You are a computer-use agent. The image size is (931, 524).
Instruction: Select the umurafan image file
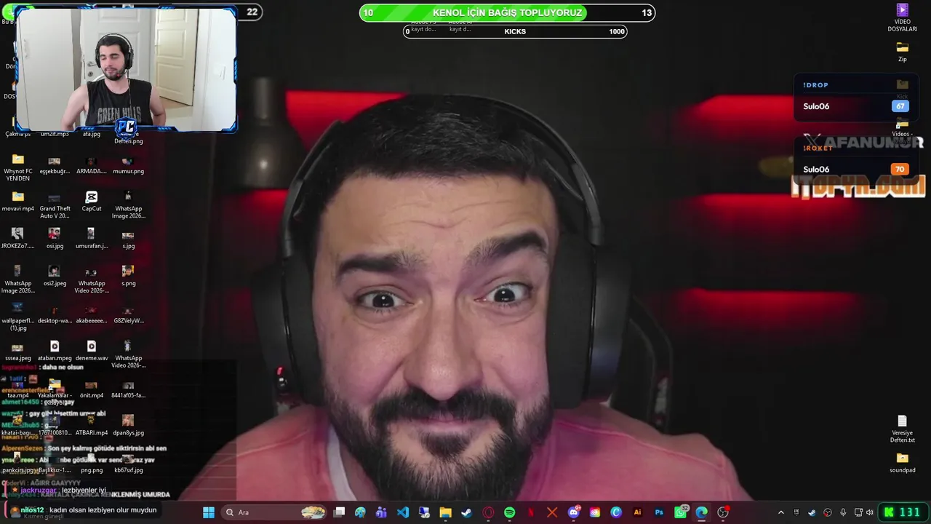tap(92, 238)
